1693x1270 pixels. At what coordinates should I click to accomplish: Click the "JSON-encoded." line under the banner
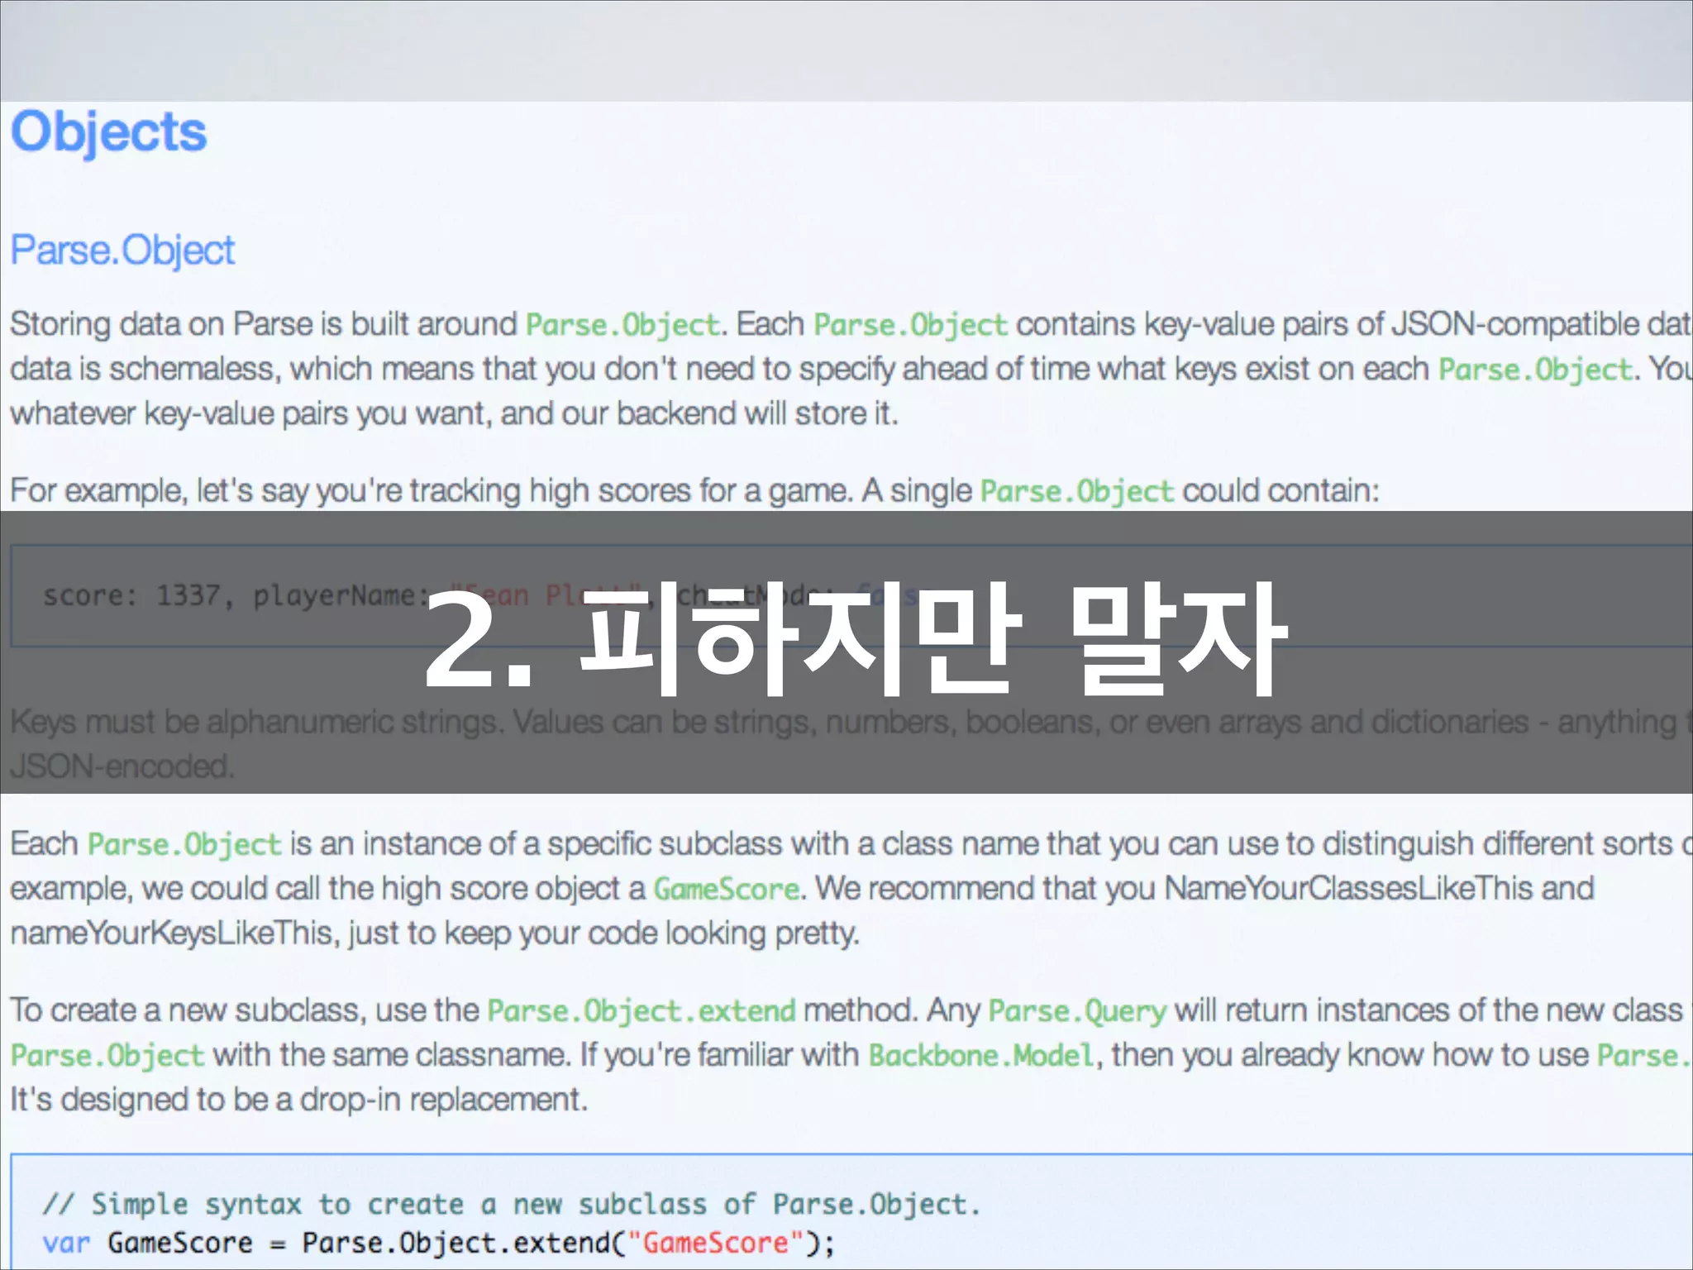pyautogui.click(x=122, y=766)
